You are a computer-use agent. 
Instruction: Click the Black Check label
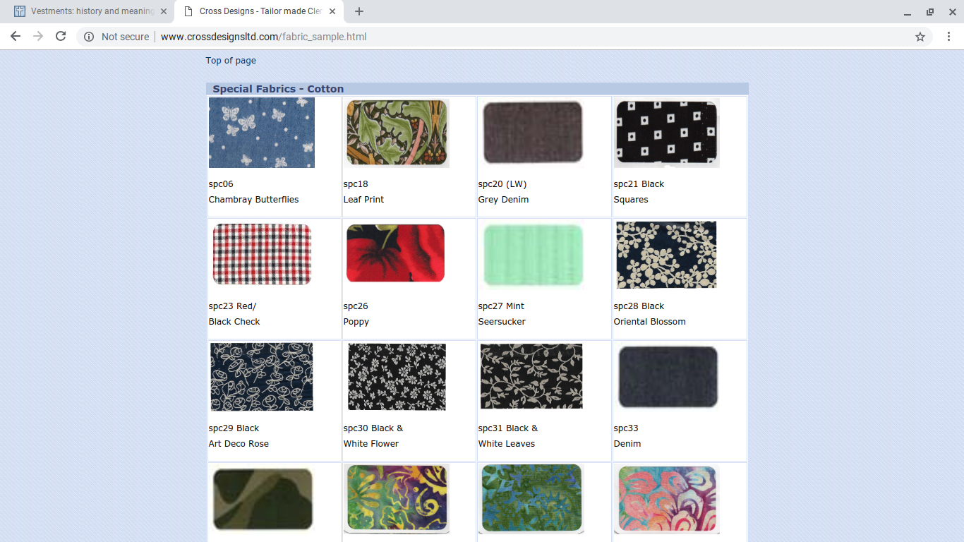234,322
